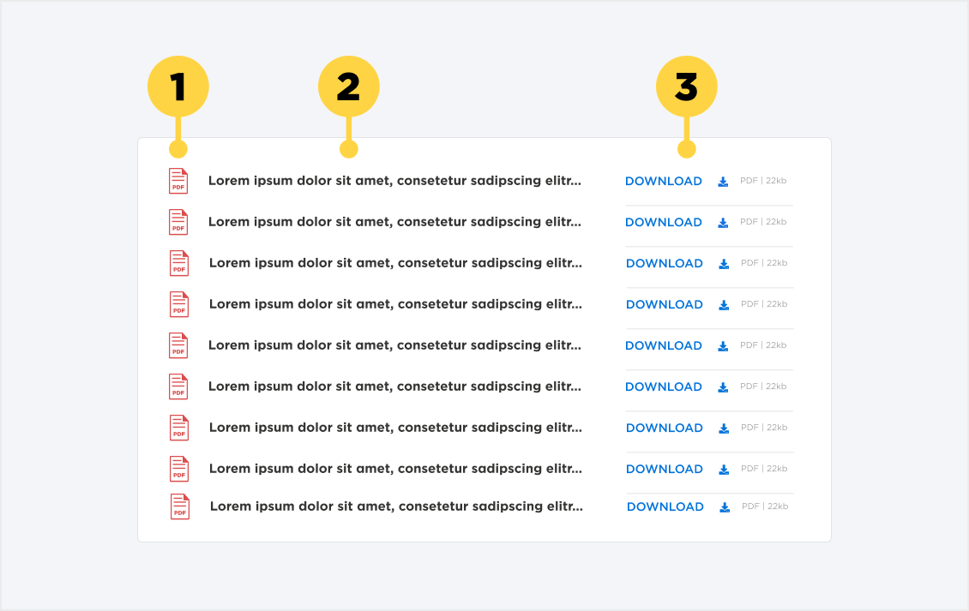
Task: Select the PDF icon on the seventh row
Action: click(178, 428)
